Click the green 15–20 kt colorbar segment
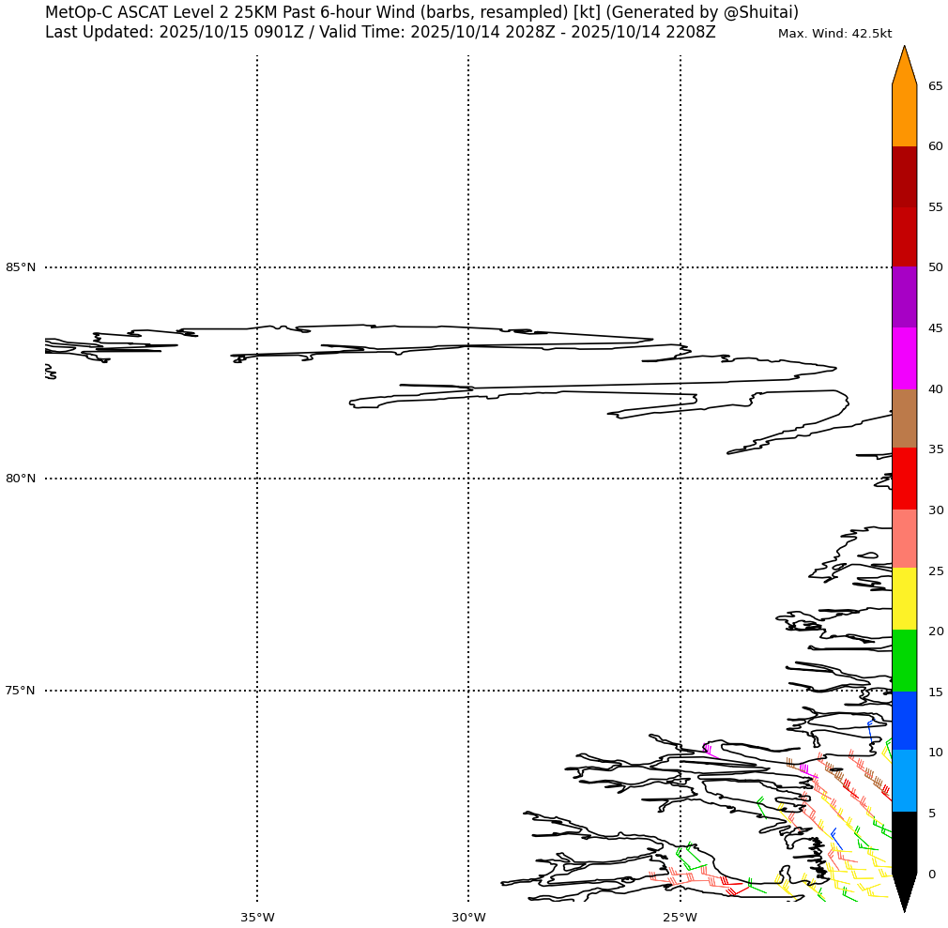 point(904,661)
